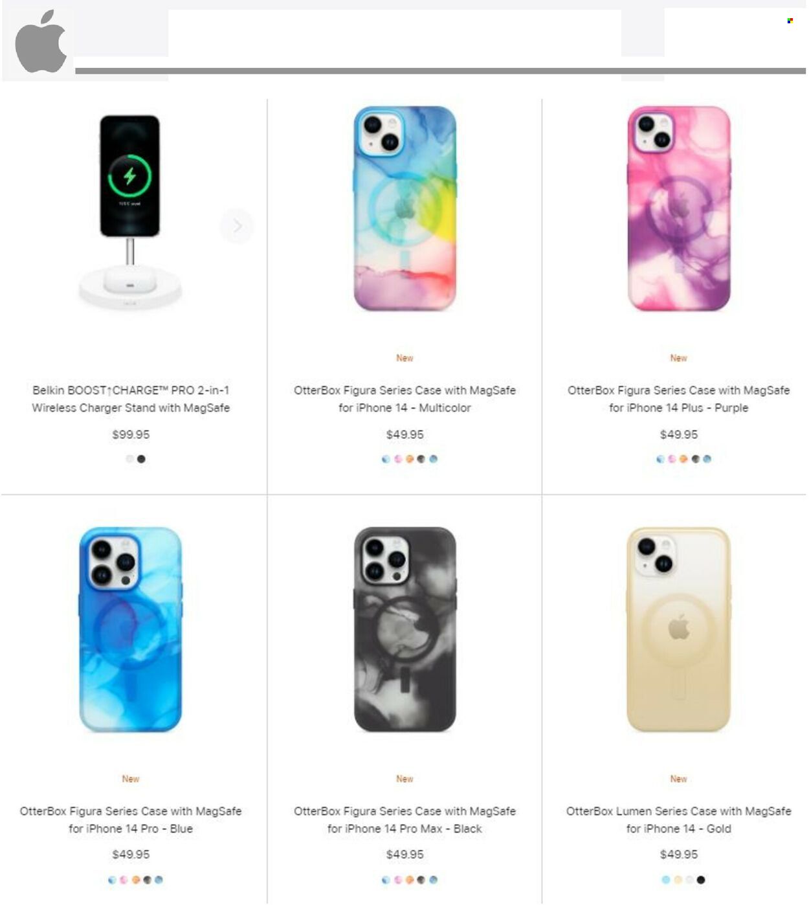Viewport: 809px width, 905px height.
Task: Click the black Figura case product image
Action: (x=404, y=629)
